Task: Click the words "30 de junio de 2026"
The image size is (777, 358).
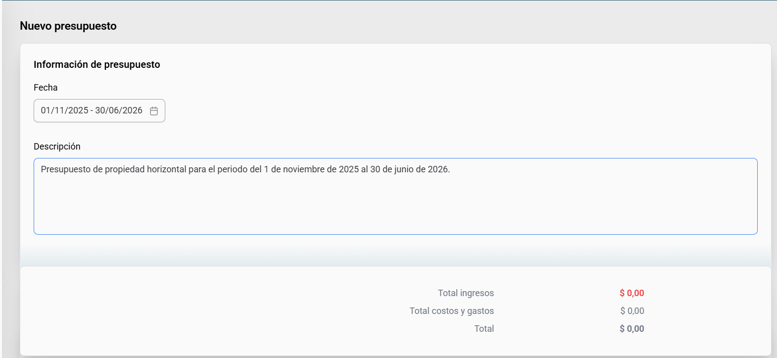Action: pos(409,169)
